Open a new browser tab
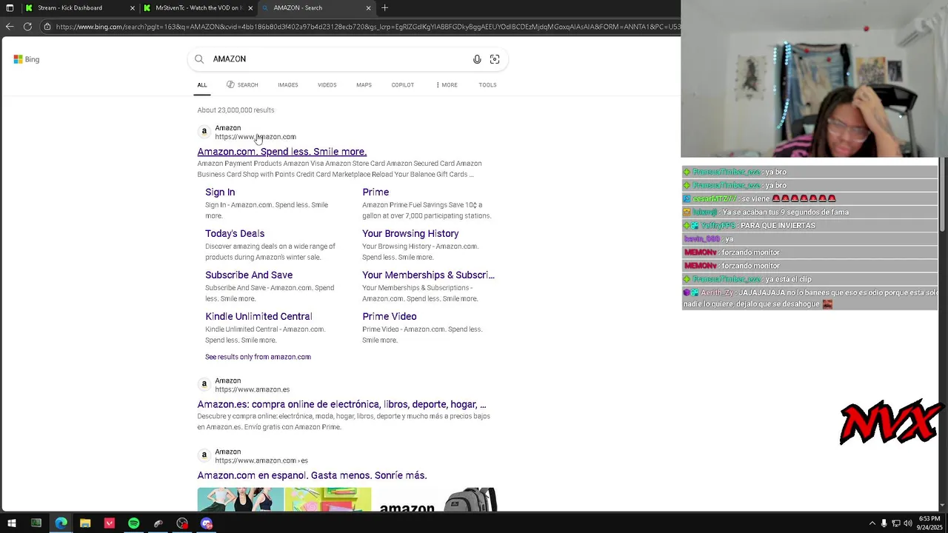Image resolution: width=948 pixels, height=533 pixels. point(384,8)
